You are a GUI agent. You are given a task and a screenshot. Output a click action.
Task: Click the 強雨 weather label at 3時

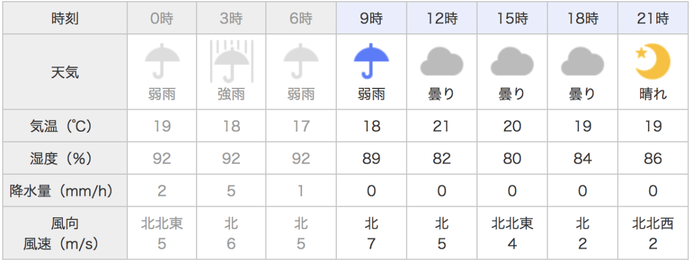[x=231, y=94]
